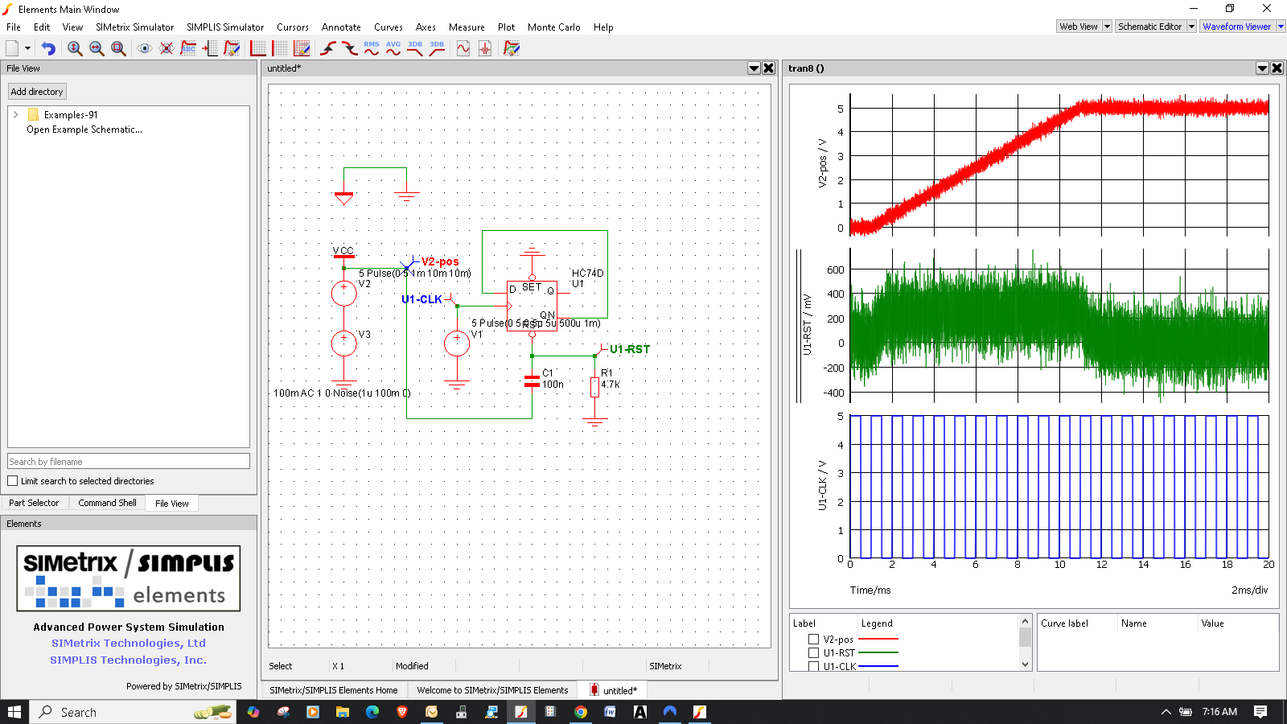Click the New graph sheet icon
The width and height of the screenshot is (1287, 724).
12,48
